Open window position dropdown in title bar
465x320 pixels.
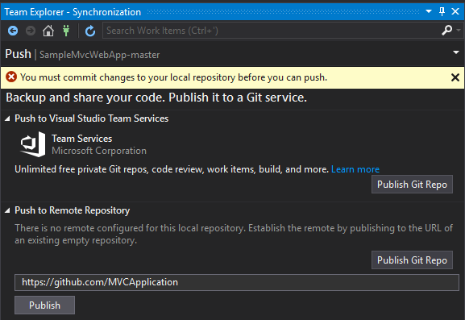coord(429,11)
